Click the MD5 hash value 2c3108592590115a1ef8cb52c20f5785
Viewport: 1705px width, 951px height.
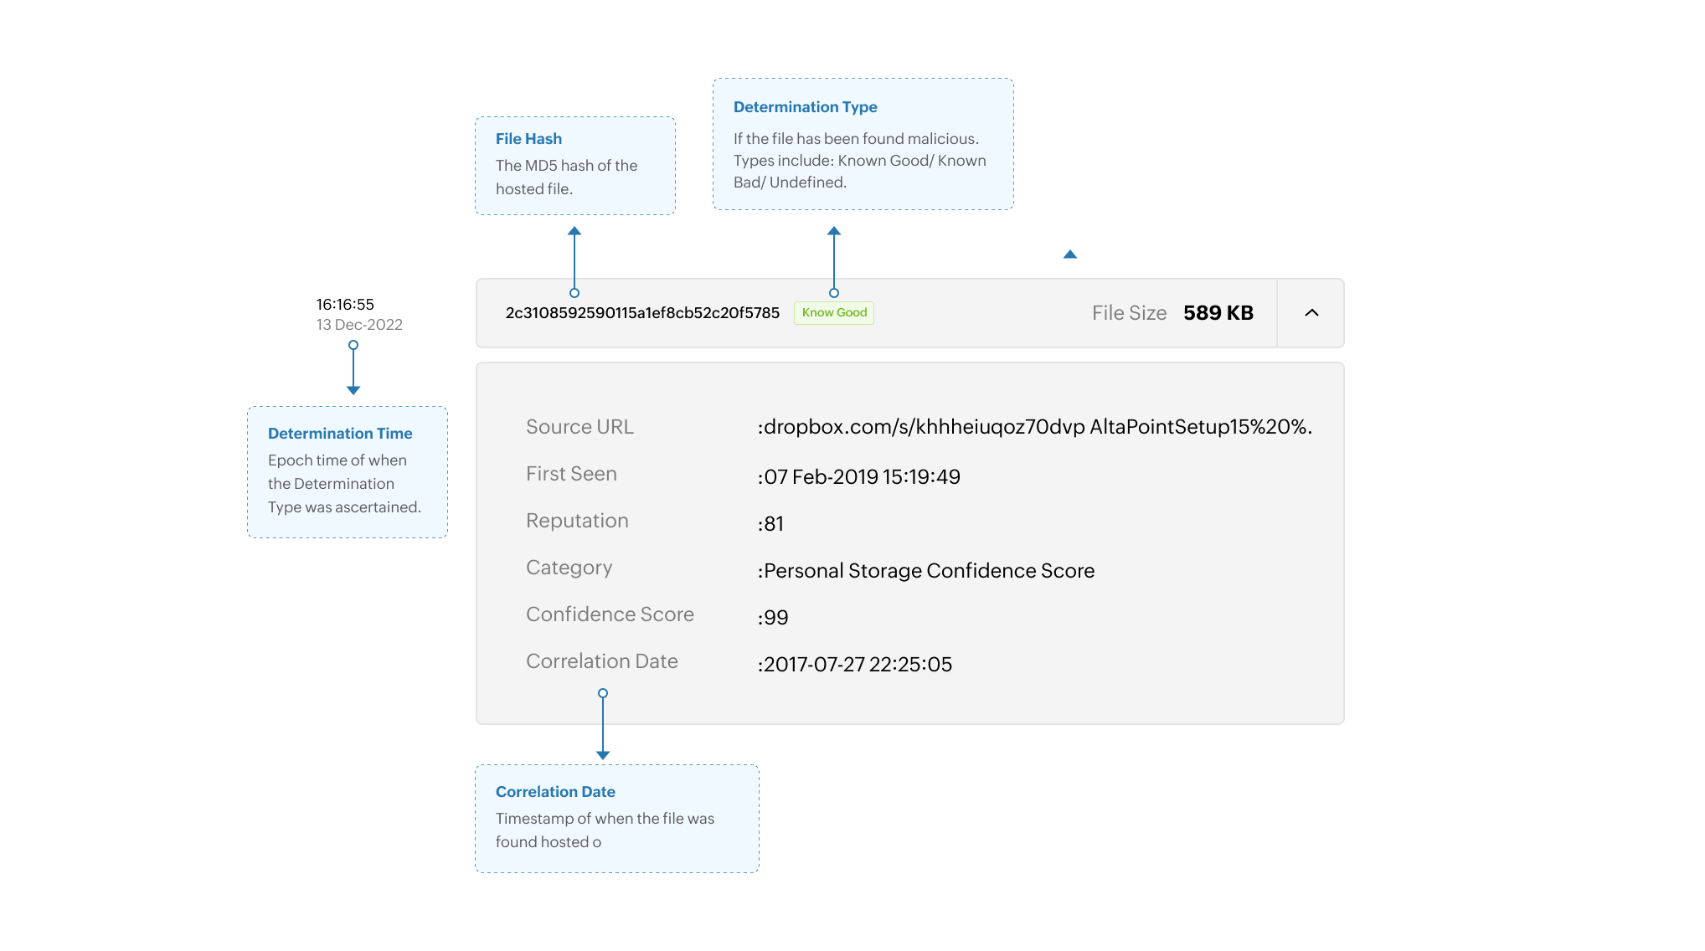(641, 312)
